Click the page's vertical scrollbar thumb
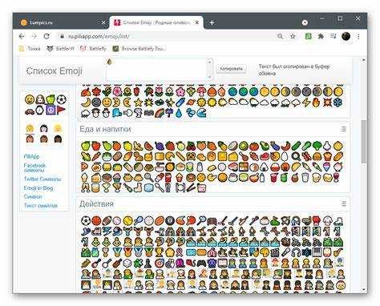 tap(363, 141)
